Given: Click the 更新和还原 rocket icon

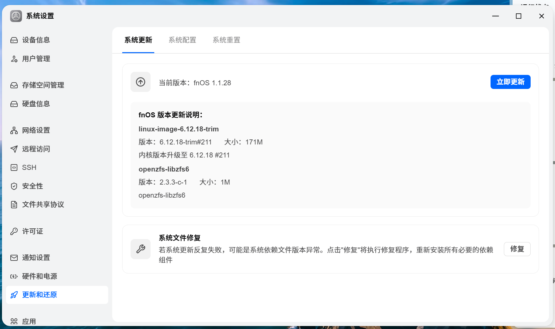Looking at the screenshot, I should pos(14,295).
